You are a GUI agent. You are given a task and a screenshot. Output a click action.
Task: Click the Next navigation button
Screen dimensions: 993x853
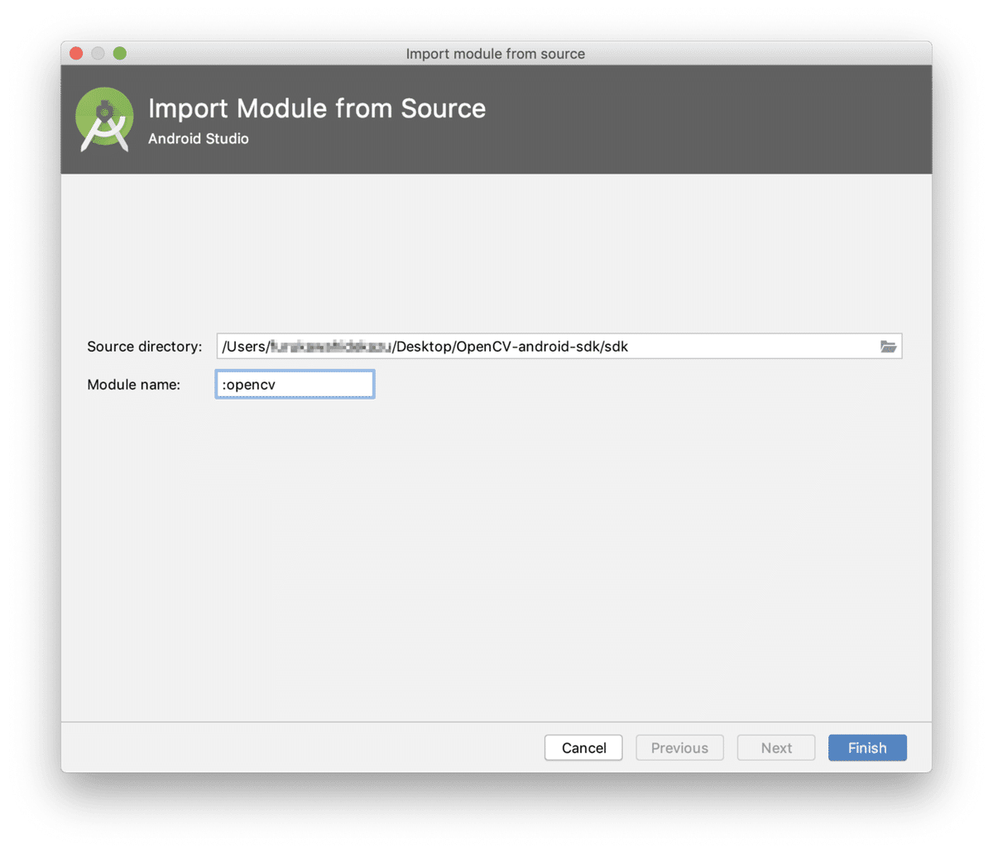click(x=775, y=747)
